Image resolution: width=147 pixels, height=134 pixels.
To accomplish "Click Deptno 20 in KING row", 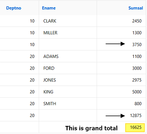I will tap(32, 92).
